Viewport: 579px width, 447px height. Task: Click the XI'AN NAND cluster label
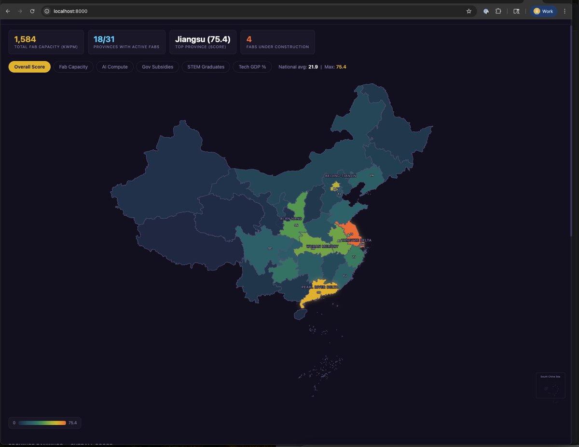click(291, 218)
